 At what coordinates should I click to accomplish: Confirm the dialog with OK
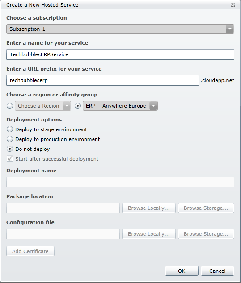click(182, 271)
